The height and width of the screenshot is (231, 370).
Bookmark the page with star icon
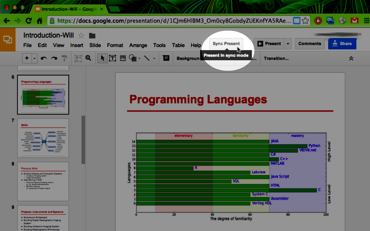pyautogui.click(x=305, y=21)
